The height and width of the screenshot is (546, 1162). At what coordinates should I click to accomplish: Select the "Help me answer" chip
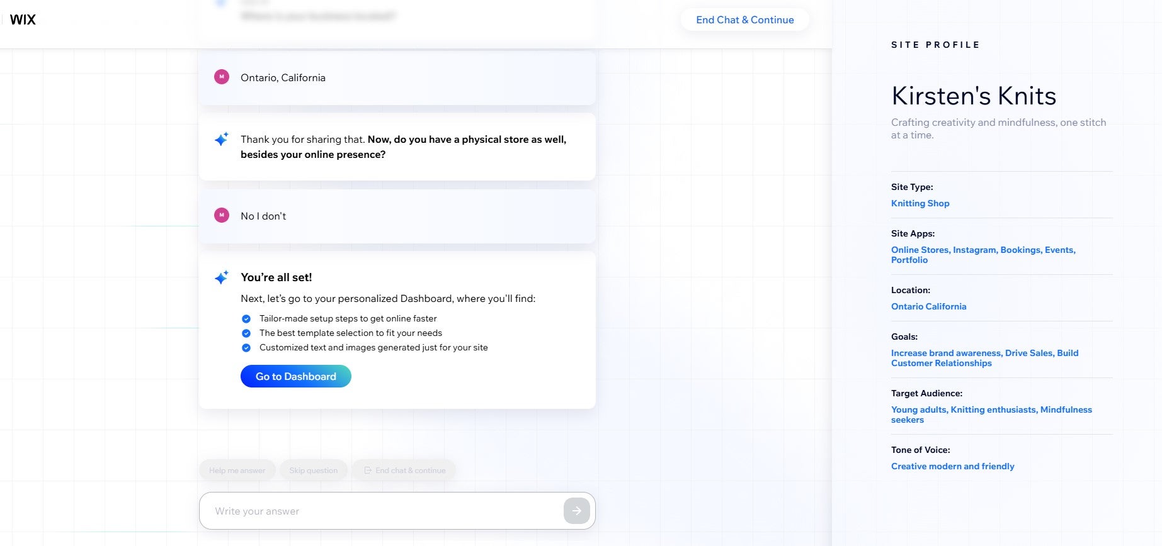pos(237,470)
